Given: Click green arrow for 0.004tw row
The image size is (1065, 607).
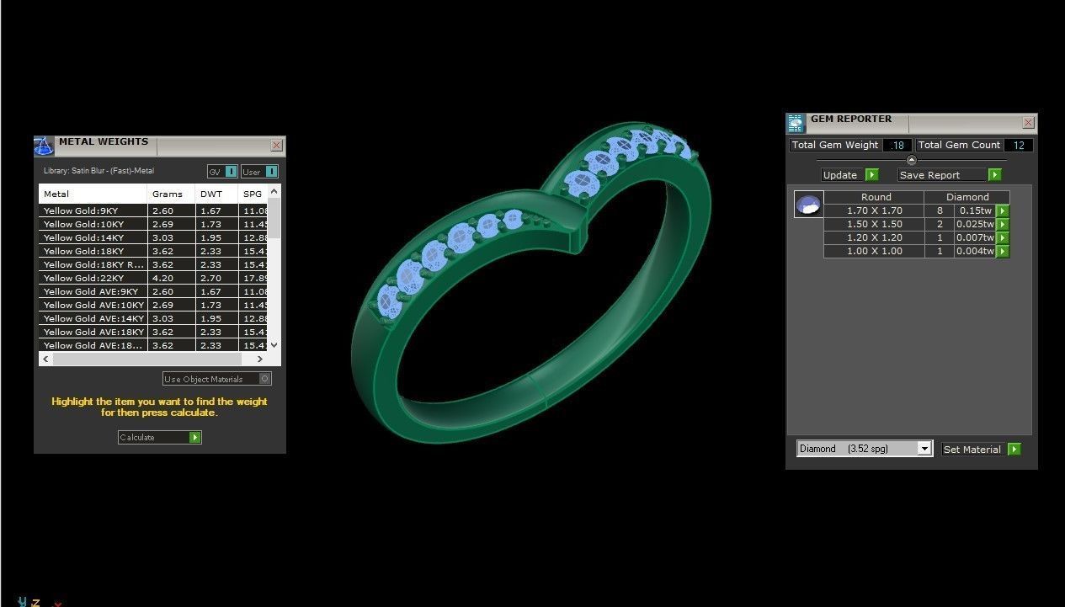Looking at the screenshot, I should click(1002, 251).
